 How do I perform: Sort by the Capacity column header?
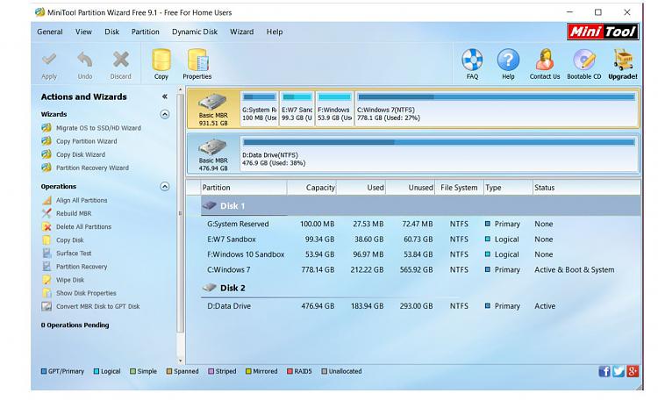tap(311, 188)
